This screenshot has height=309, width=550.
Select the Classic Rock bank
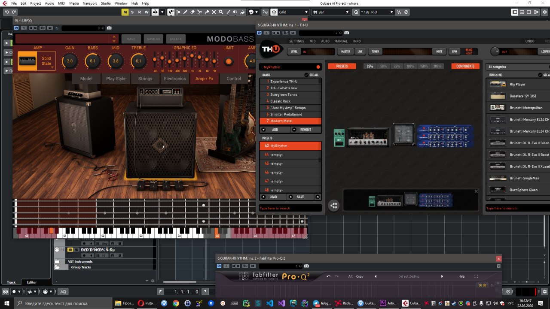coord(290,101)
